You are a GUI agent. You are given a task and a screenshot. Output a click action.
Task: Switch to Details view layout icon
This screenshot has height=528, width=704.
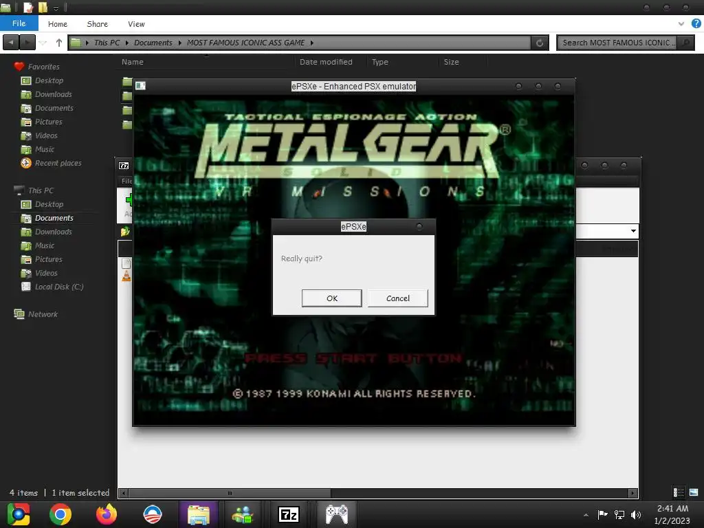(679, 492)
